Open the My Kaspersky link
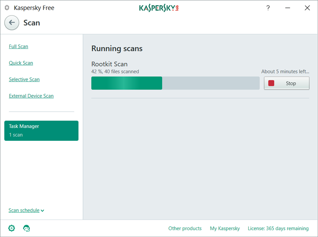This screenshot has height=237, width=318. [x=225, y=229]
